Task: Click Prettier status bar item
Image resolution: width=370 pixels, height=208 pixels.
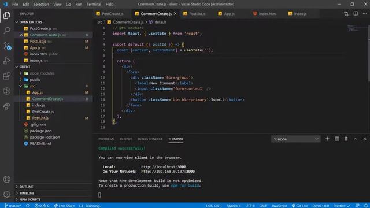Action: coord(342,206)
